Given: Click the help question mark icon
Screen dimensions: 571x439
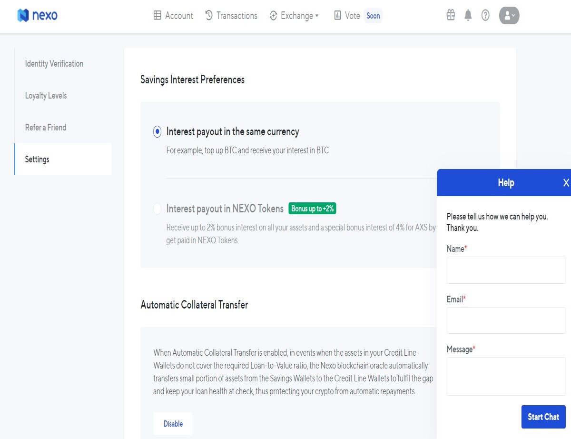Looking at the screenshot, I should pyautogui.click(x=485, y=15).
